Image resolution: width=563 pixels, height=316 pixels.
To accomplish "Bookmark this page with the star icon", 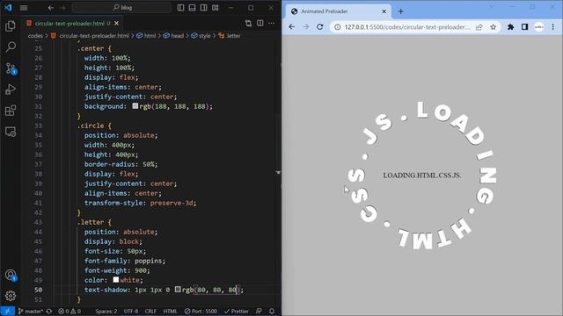I will click(x=493, y=27).
